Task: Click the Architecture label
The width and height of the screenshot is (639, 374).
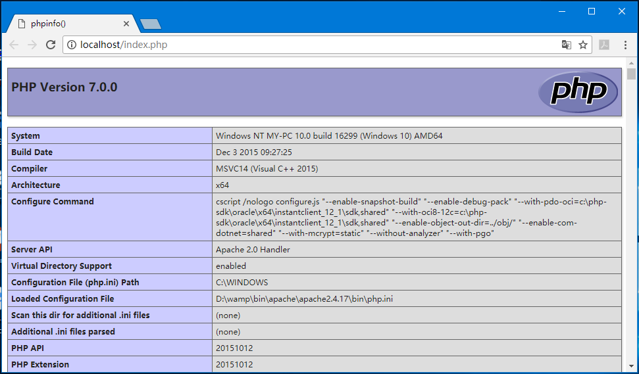Action: click(x=36, y=185)
